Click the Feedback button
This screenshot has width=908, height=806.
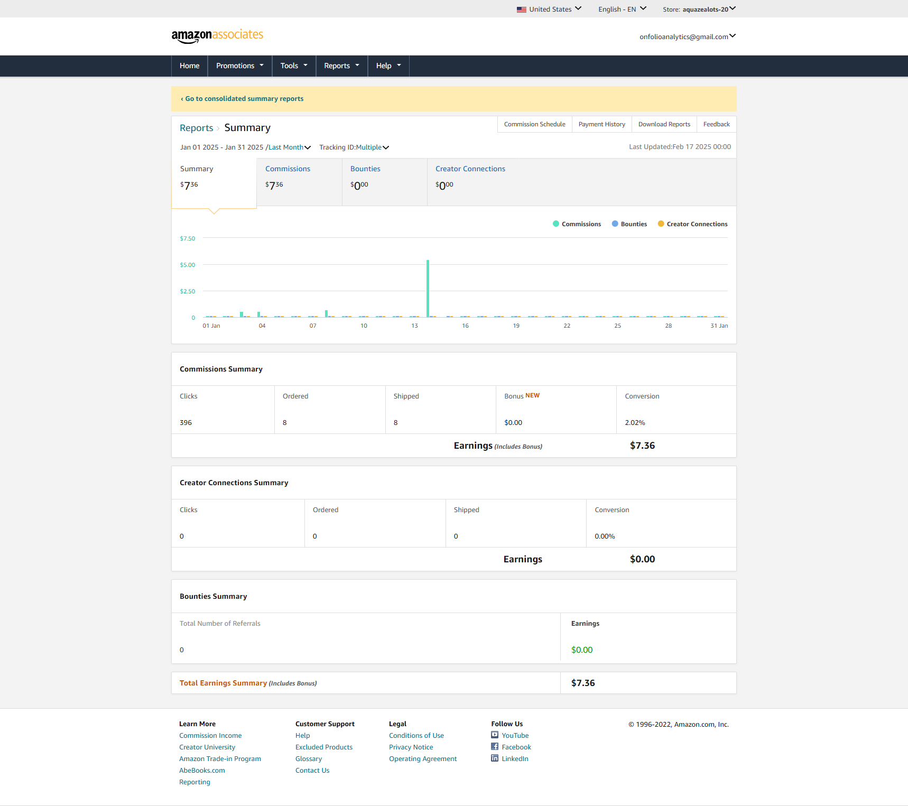coord(717,124)
